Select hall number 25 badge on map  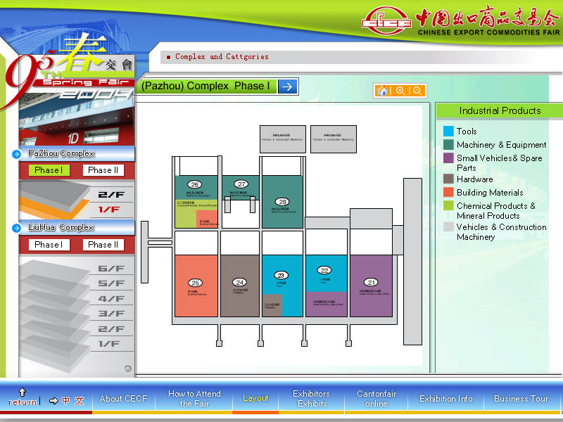coord(196,283)
